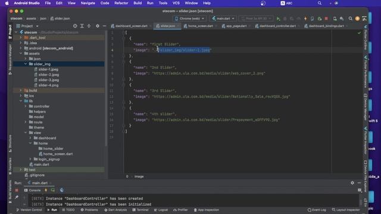Open the Layout Inspector

pyautogui.click(x=345, y=210)
